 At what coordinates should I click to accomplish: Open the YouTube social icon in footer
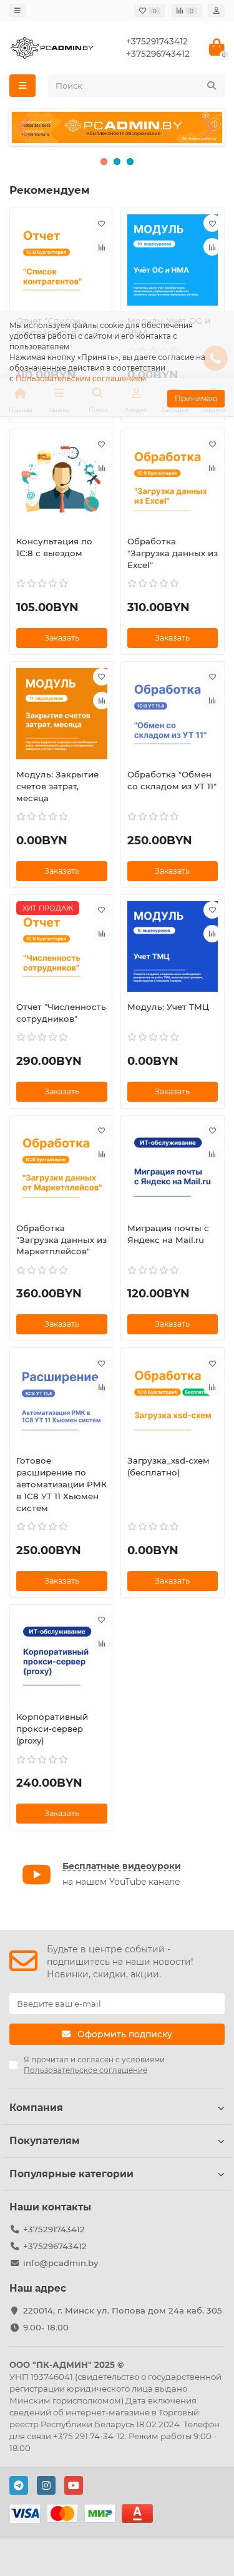point(73,2484)
